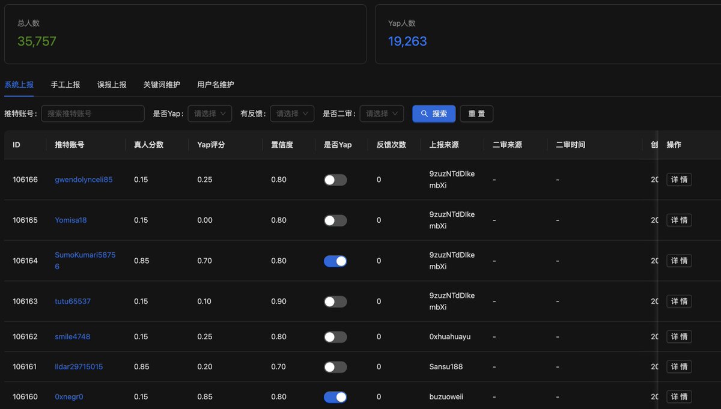Open 详情 for row 106164
The width and height of the screenshot is (721, 409).
[x=679, y=261]
